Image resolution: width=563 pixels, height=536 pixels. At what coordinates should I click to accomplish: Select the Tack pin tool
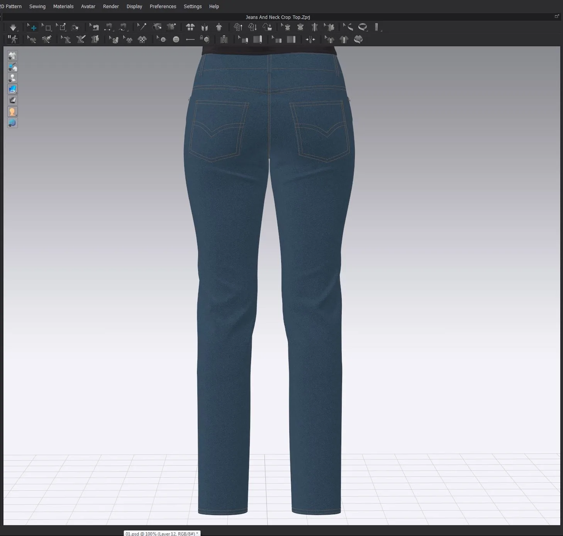point(142,27)
